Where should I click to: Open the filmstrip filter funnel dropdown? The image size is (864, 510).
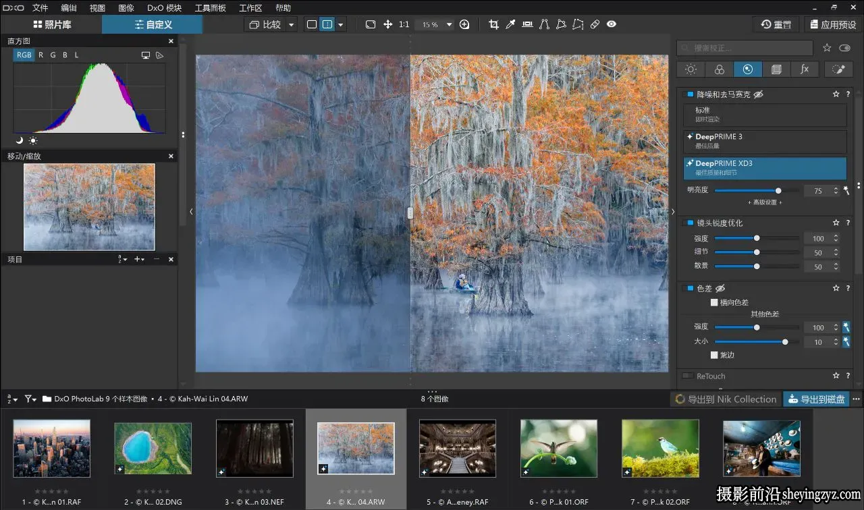[31, 399]
